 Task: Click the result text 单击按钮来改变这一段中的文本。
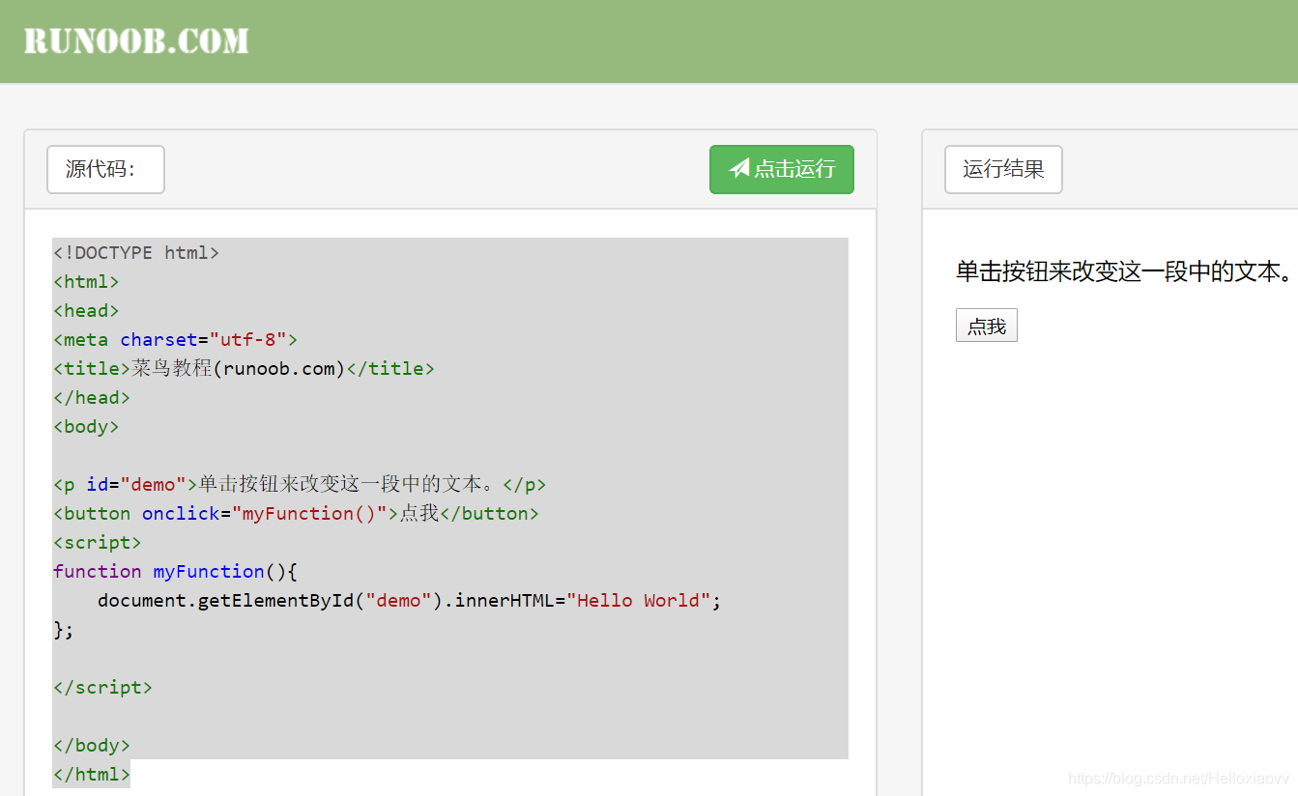pos(1124,271)
